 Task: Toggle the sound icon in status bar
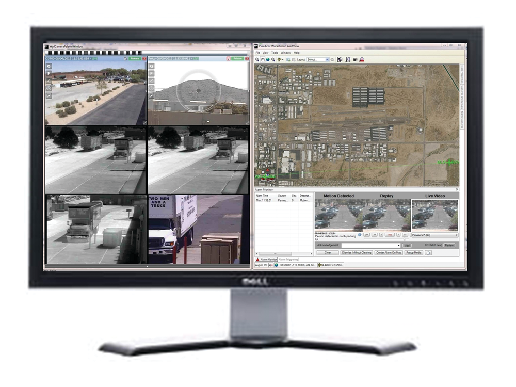point(270,265)
